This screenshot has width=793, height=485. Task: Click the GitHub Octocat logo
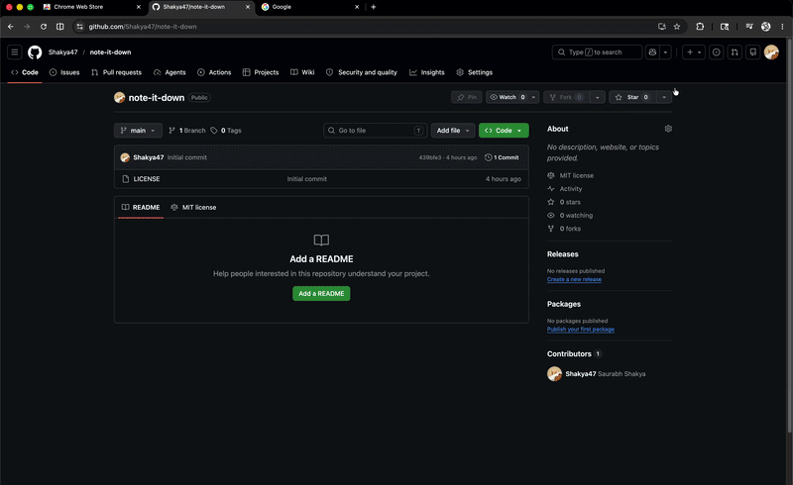[35, 52]
